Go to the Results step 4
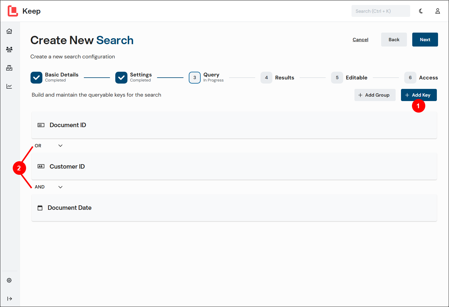Image resolution: width=449 pixels, height=307 pixels. click(266, 78)
